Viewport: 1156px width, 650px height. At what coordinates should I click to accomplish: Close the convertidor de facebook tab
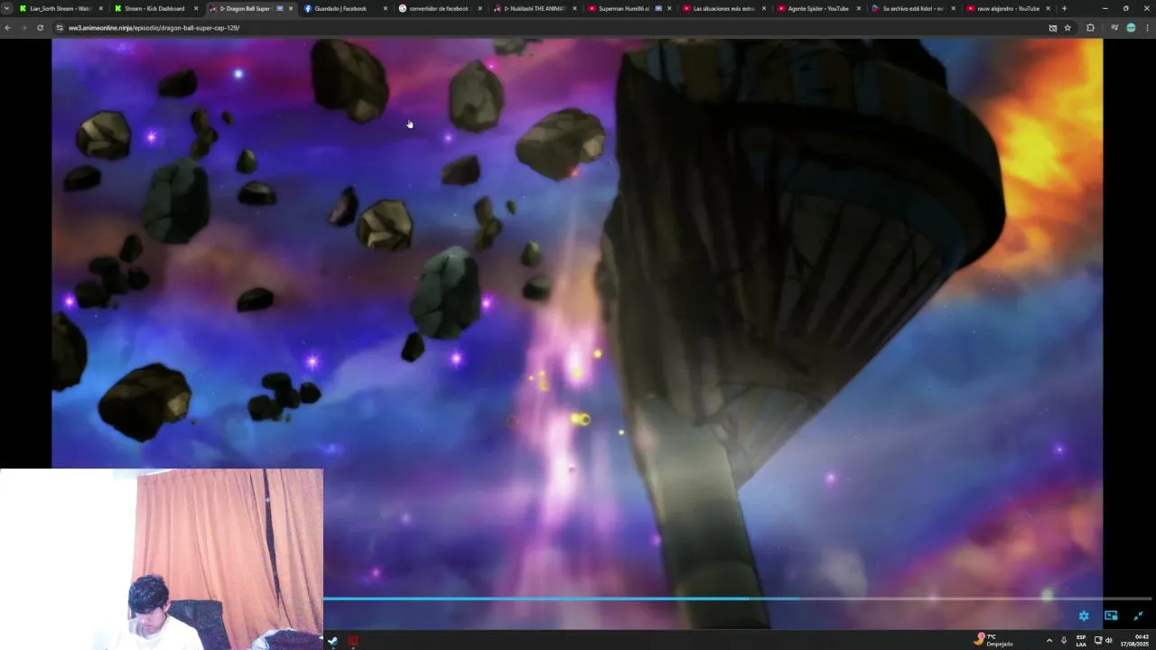480,8
